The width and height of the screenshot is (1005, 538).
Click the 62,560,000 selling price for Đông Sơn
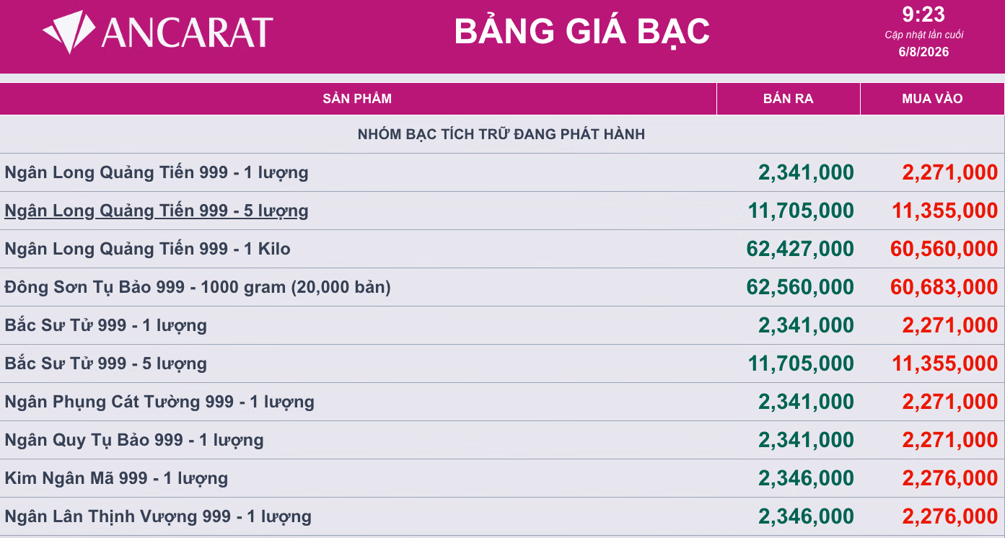point(800,287)
